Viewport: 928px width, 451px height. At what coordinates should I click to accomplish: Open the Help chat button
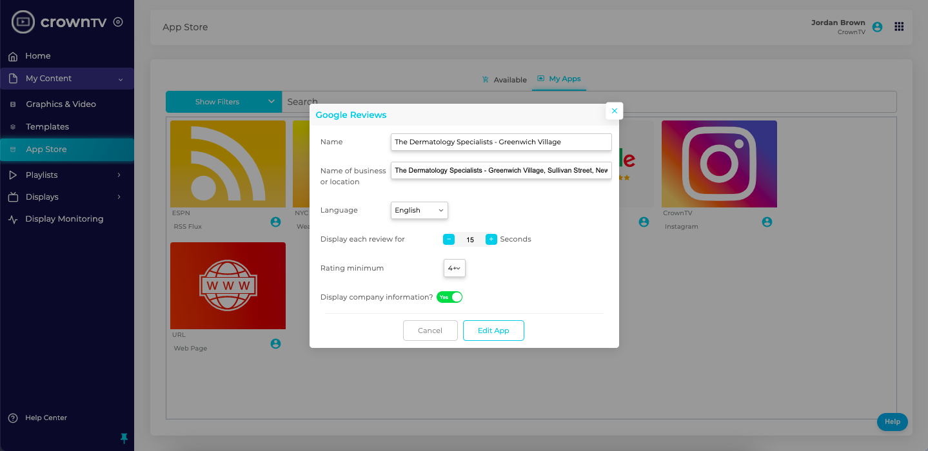(893, 422)
